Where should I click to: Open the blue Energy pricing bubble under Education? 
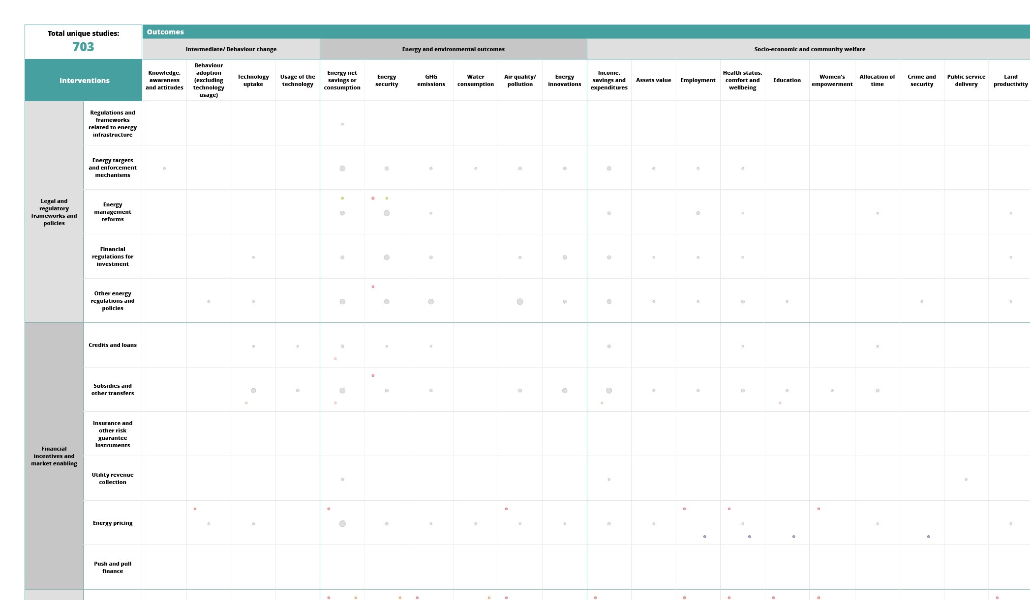click(794, 537)
